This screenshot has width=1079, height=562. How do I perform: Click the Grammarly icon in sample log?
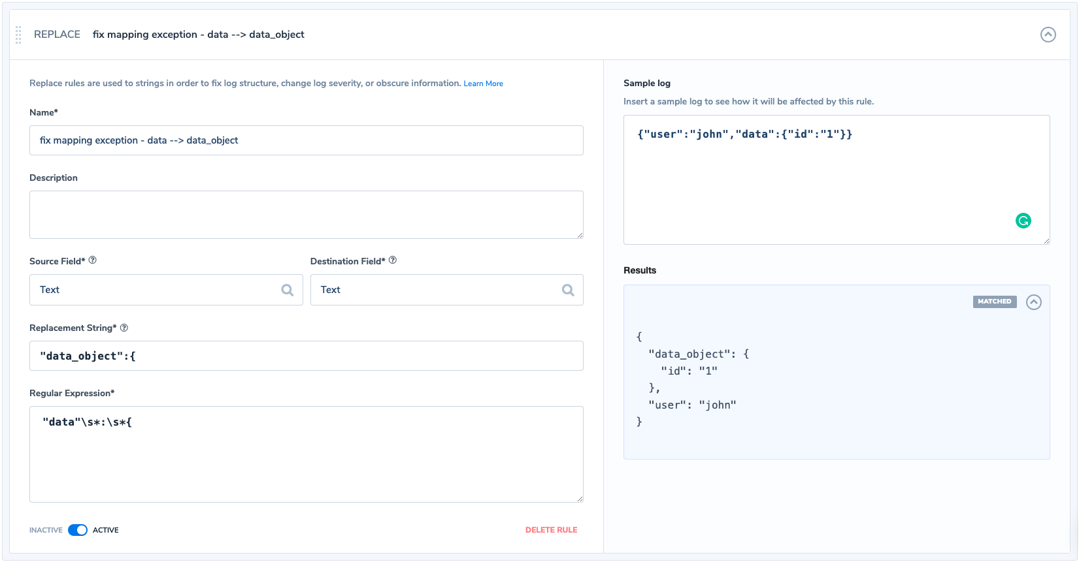(x=1023, y=221)
